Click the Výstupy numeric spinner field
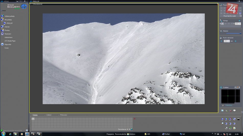The width and height of the screenshot is (243, 136). tap(237, 24)
